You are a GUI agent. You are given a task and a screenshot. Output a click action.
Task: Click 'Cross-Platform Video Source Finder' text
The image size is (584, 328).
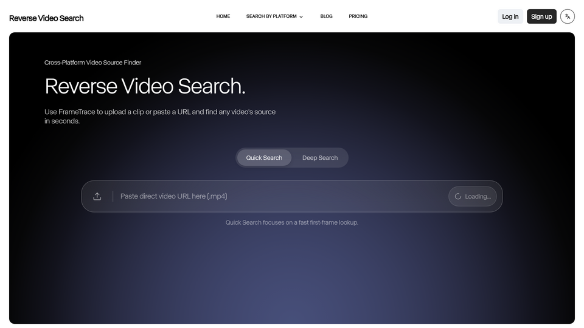pos(92,63)
